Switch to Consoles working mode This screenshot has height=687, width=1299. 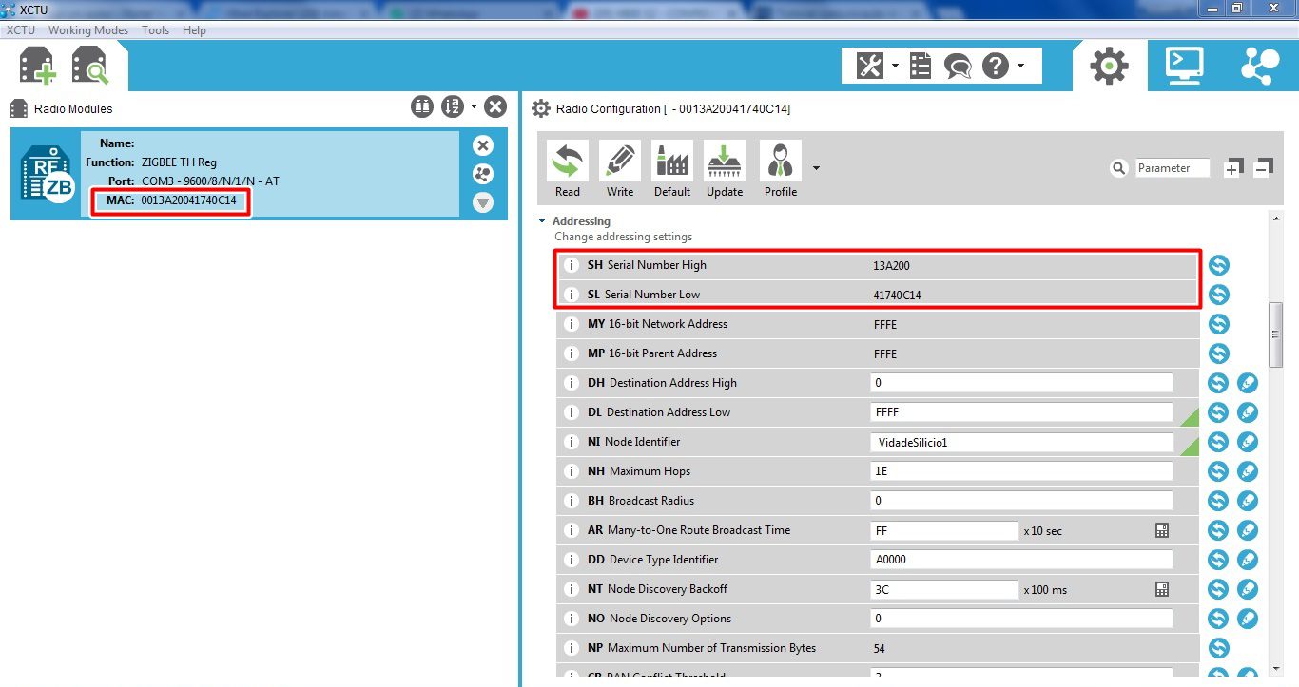pos(1184,66)
